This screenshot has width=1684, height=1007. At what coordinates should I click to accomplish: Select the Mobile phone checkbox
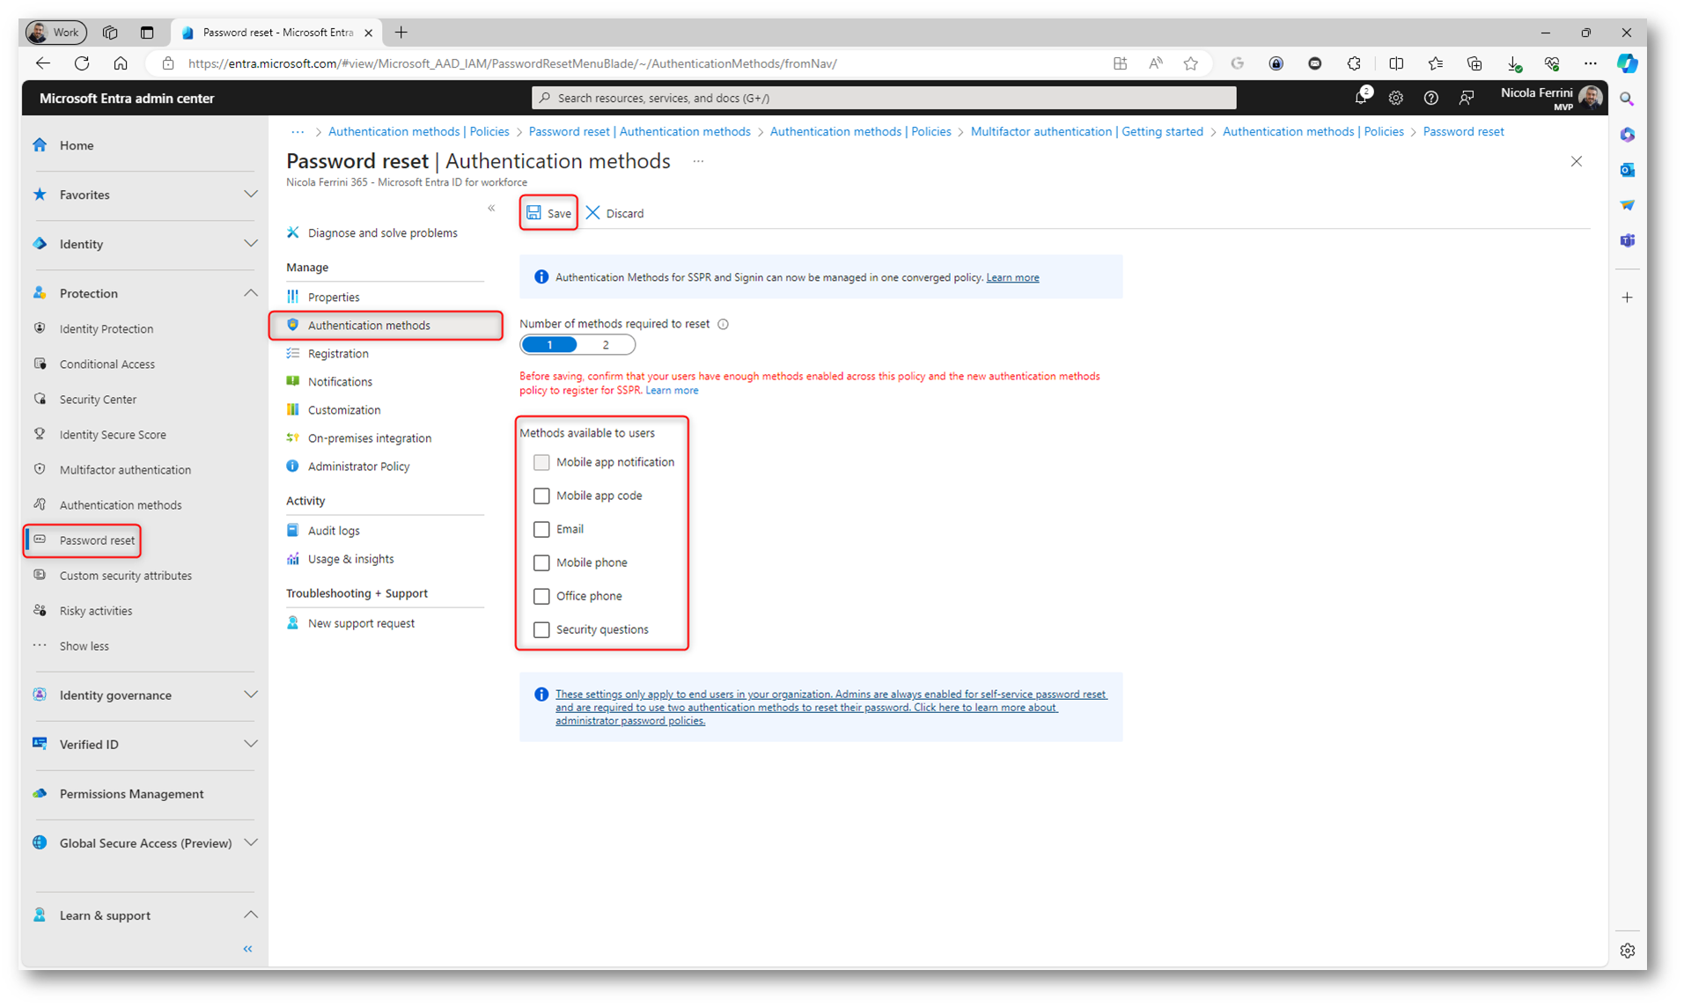[x=541, y=562]
